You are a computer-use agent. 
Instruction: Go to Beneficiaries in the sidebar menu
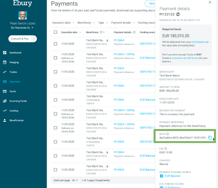coord(16,120)
